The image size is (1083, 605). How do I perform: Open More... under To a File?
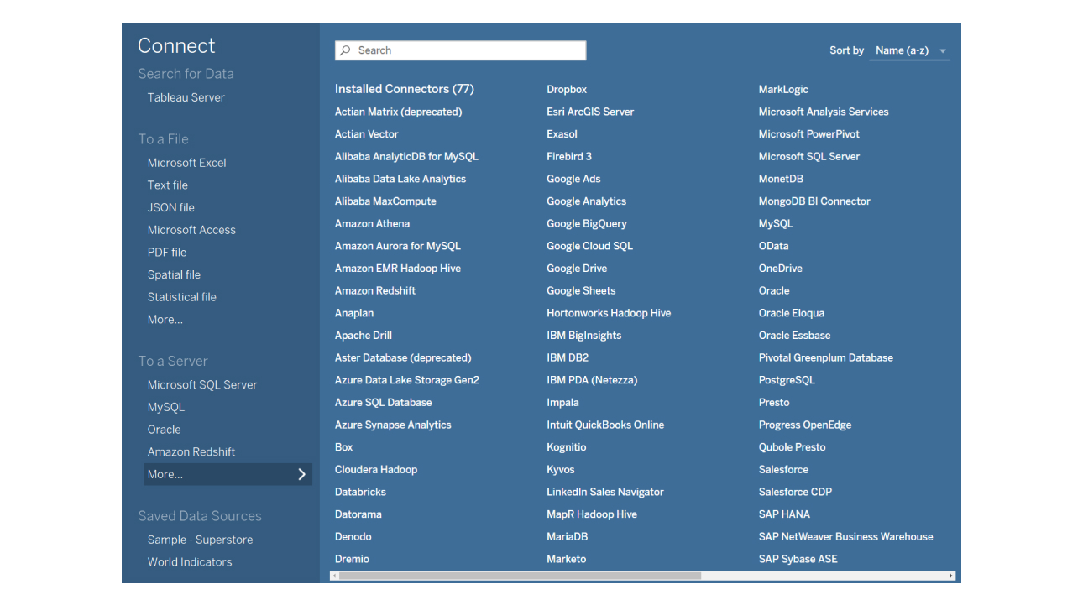tap(165, 320)
